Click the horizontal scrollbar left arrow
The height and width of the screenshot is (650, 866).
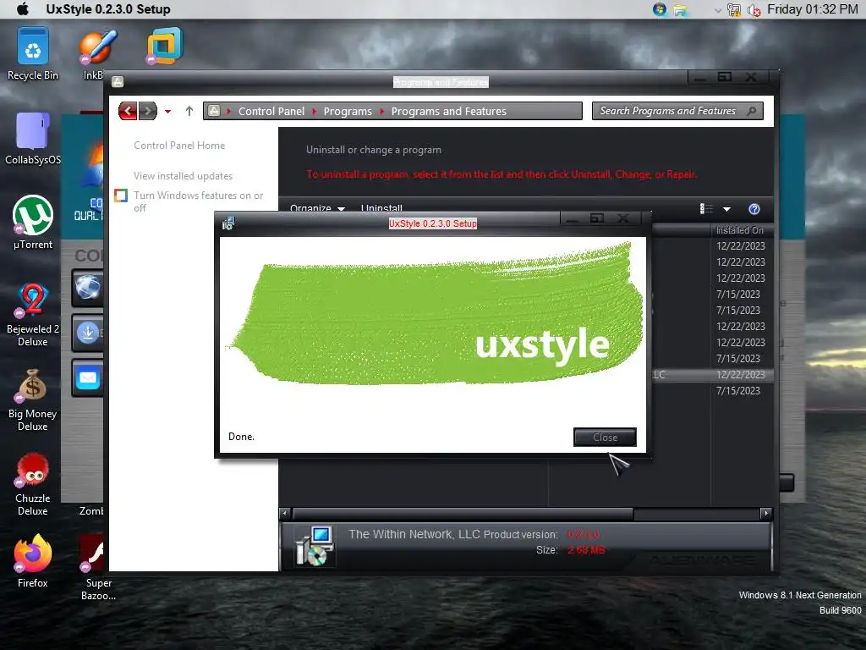(285, 514)
